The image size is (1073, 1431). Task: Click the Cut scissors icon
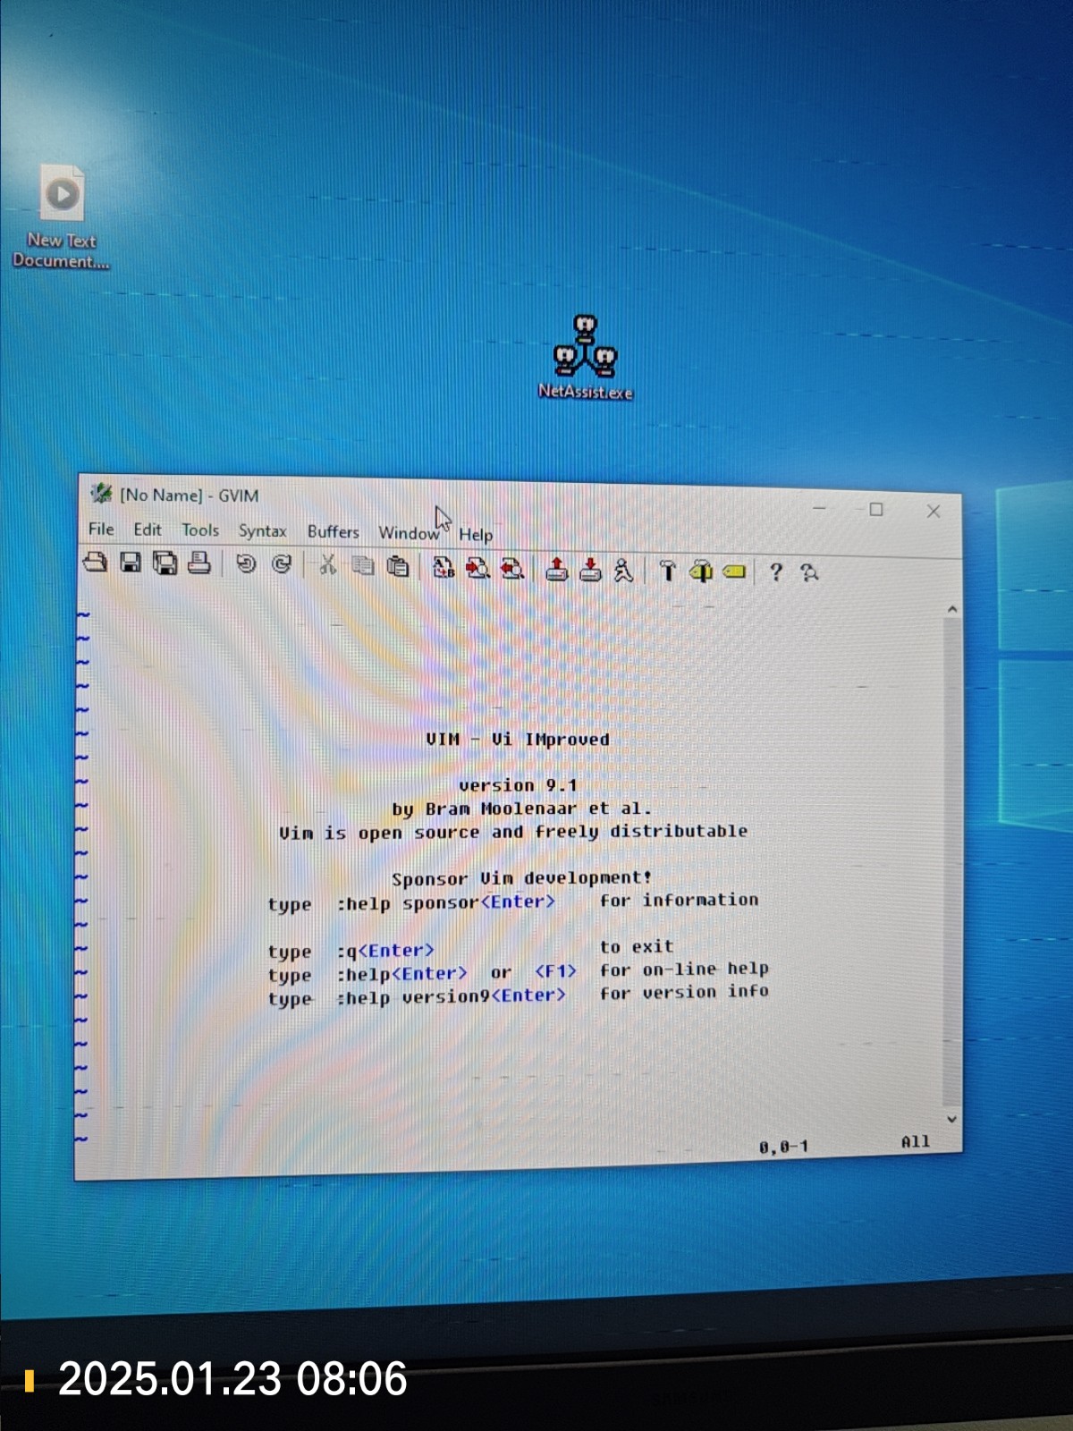[327, 564]
